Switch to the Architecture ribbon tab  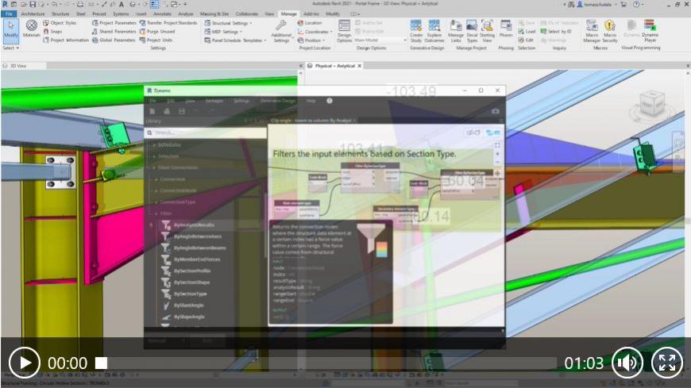pyautogui.click(x=33, y=14)
